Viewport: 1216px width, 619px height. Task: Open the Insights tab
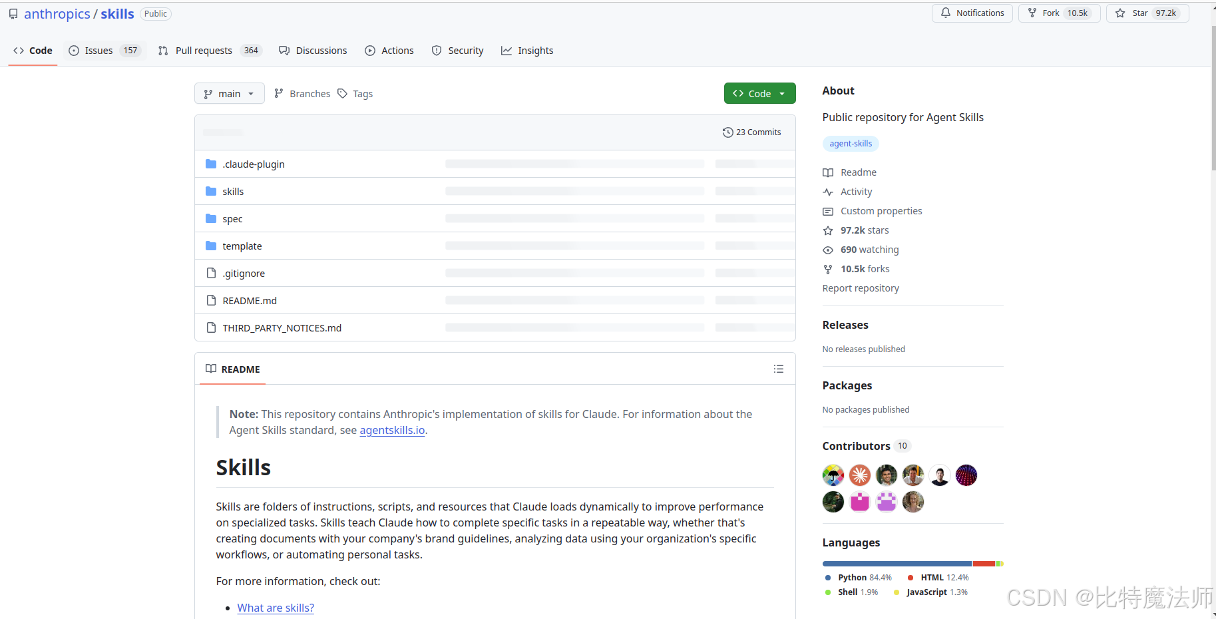pyautogui.click(x=527, y=51)
